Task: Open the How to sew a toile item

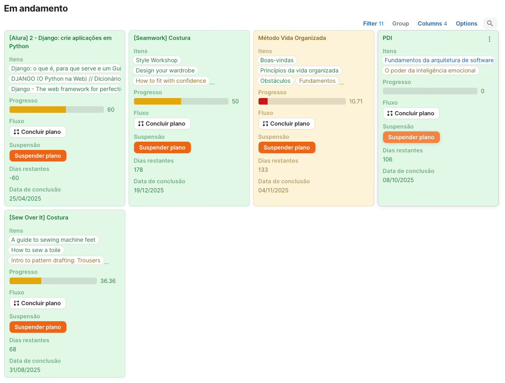Action: coord(36,250)
